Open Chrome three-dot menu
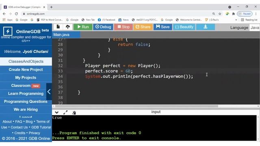 (256, 14)
